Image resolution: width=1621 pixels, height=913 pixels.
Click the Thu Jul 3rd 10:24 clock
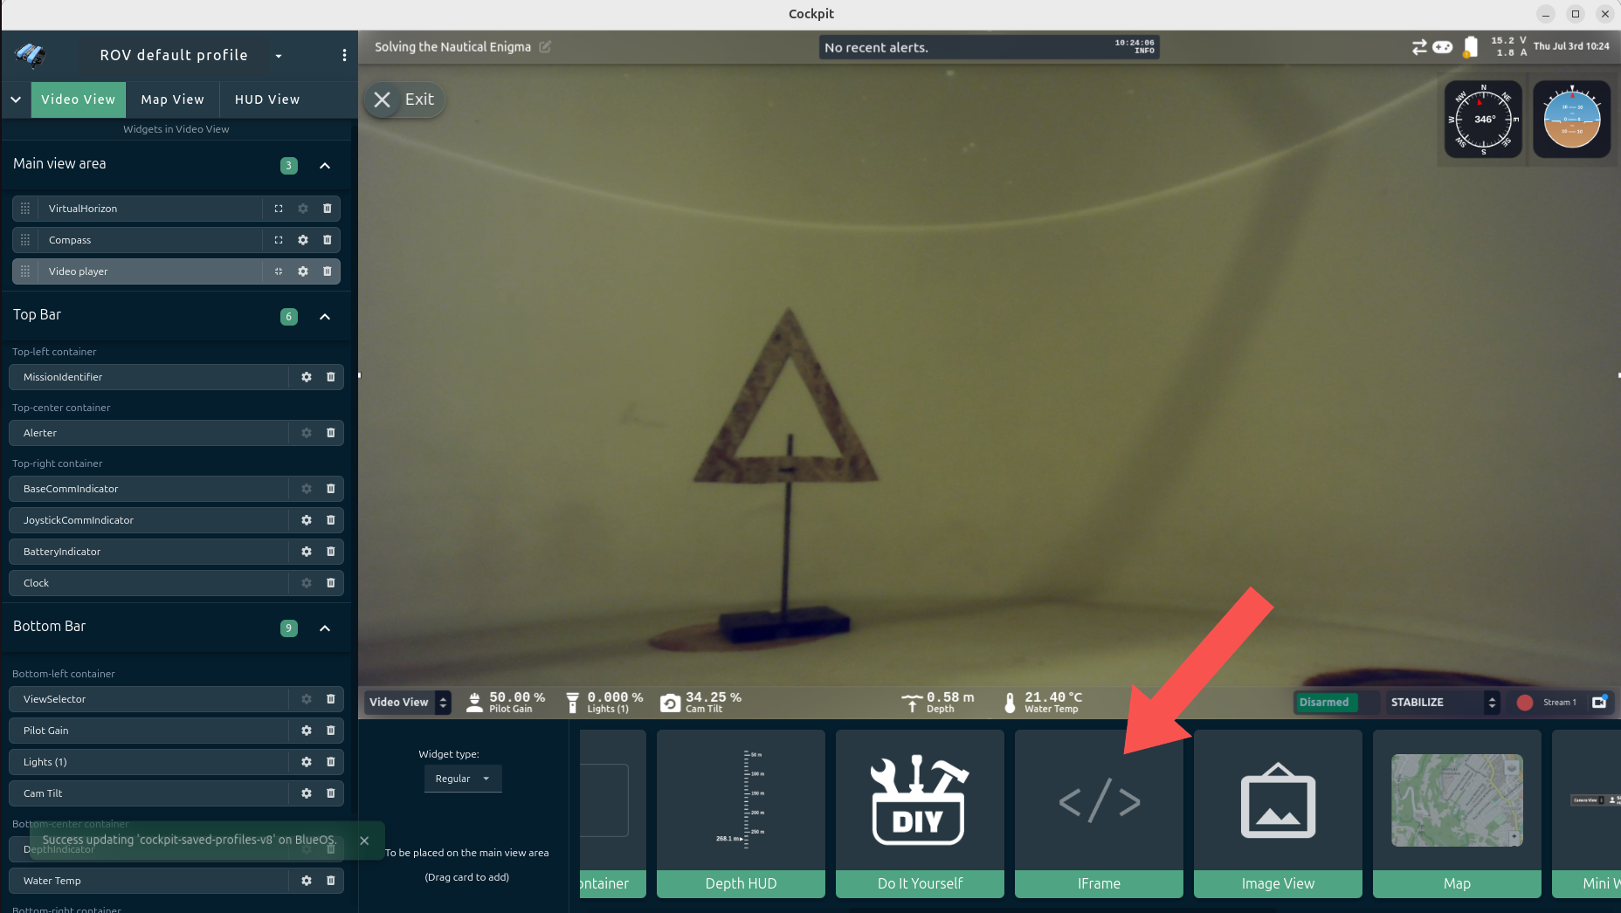coord(1571,46)
